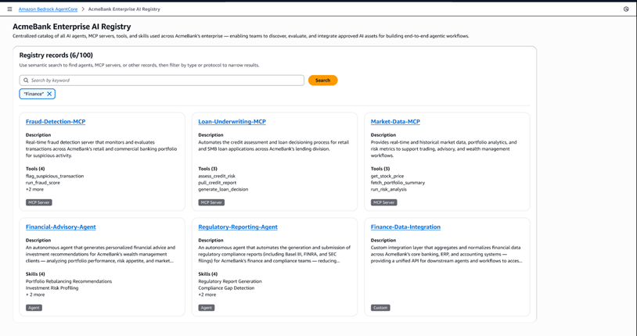Expand "+ 2 more" skills under Financial-Advisory-Agent
637x336 pixels.
click(x=35, y=295)
